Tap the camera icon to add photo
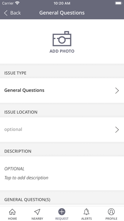Viewport: 124px width, 221px height. click(62, 39)
